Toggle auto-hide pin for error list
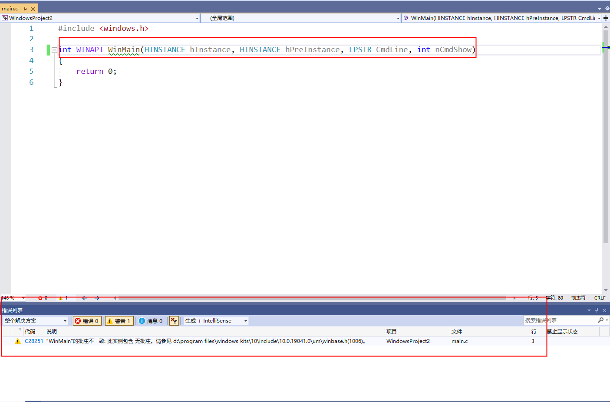The width and height of the screenshot is (610, 402). pos(597,310)
